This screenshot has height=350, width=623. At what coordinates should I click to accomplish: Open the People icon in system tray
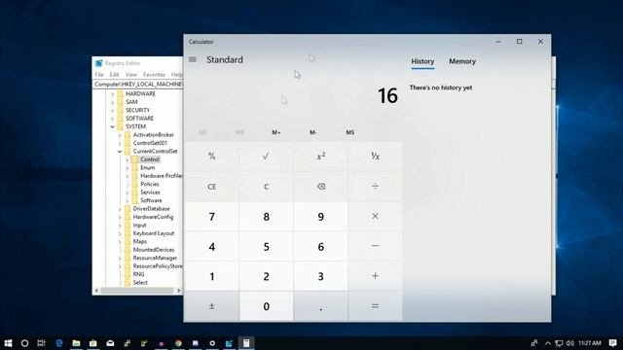(534, 343)
